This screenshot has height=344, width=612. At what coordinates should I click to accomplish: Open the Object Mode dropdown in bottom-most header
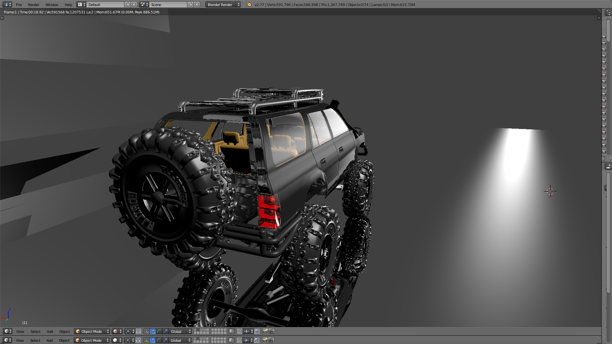92,340
